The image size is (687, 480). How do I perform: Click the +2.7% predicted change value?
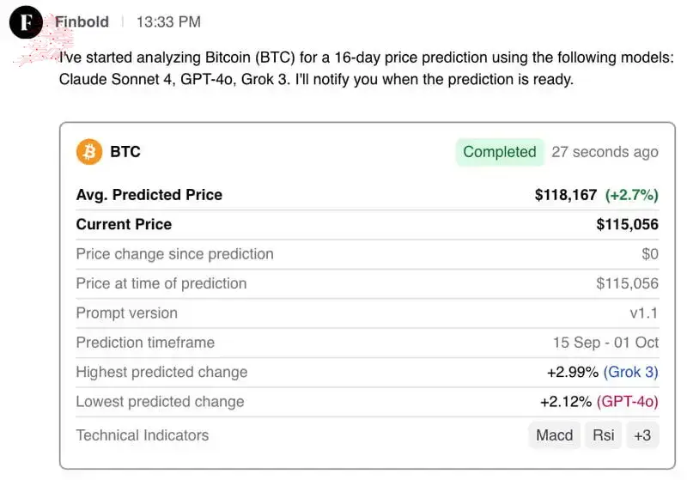click(632, 195)
